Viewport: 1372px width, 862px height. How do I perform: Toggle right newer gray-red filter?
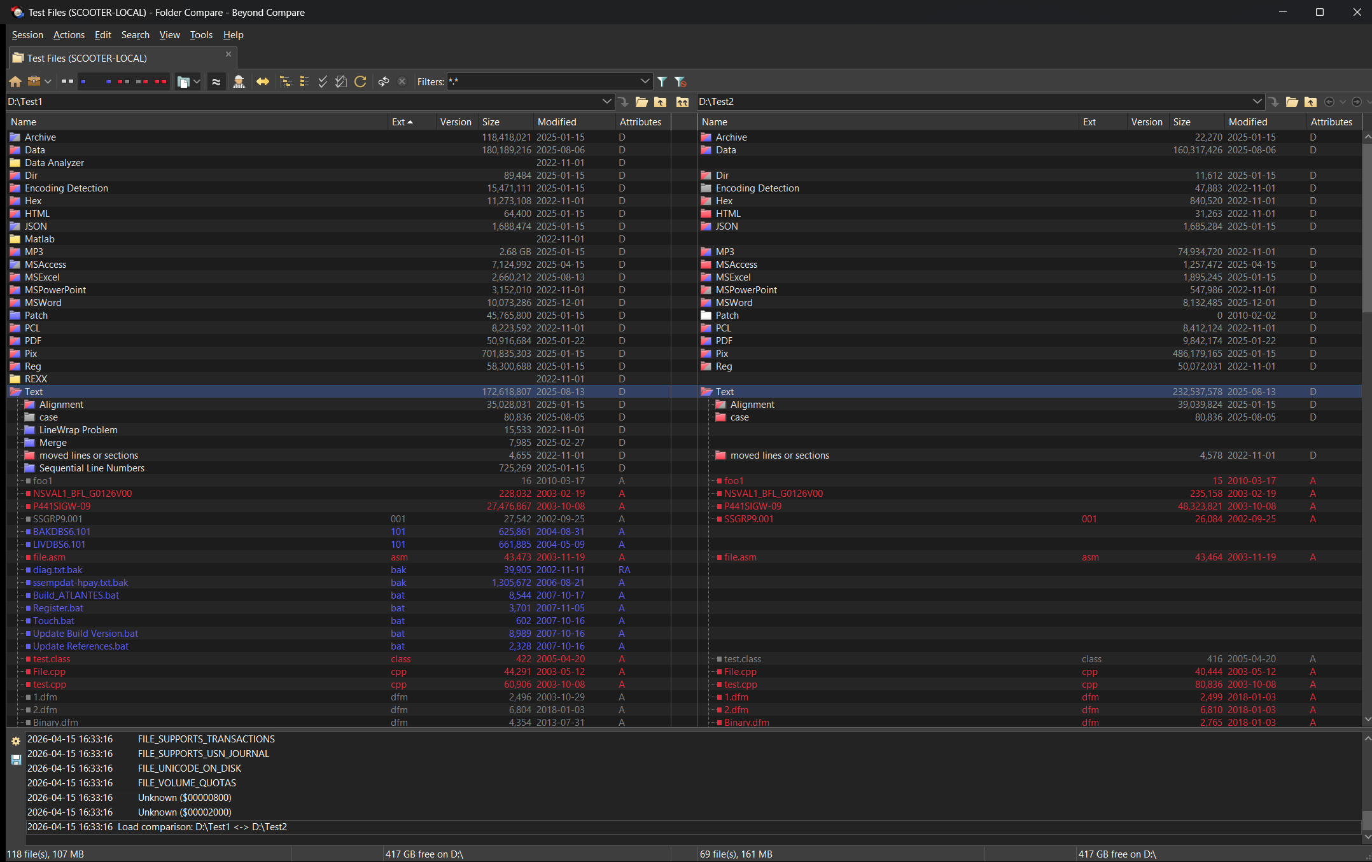pos(142,81)
